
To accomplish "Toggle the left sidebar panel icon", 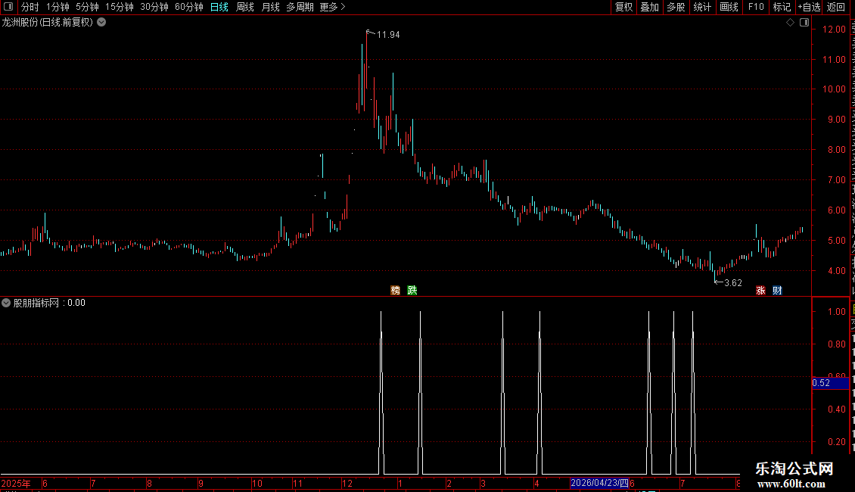I will (8, 7).
